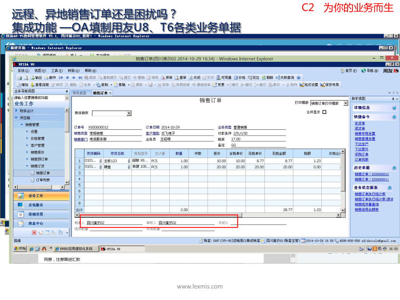Click the 查看流程 toolbar button

(x=40, y=85)
